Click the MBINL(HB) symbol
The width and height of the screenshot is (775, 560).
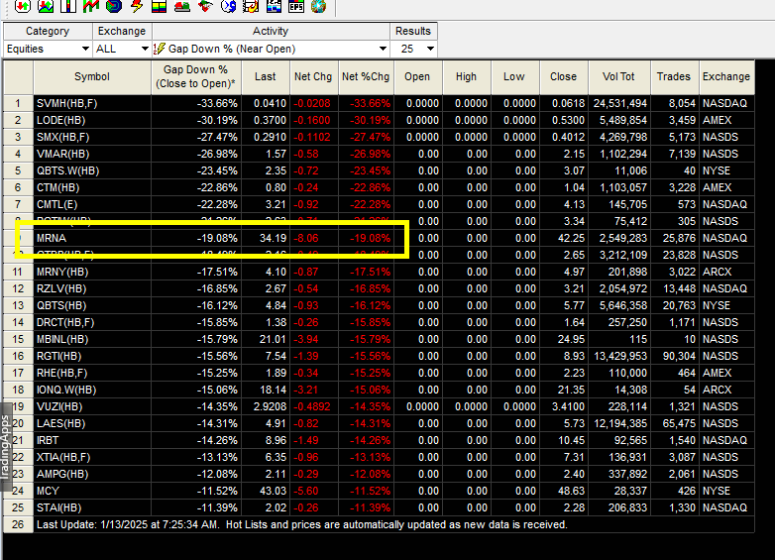coord(62,339)
